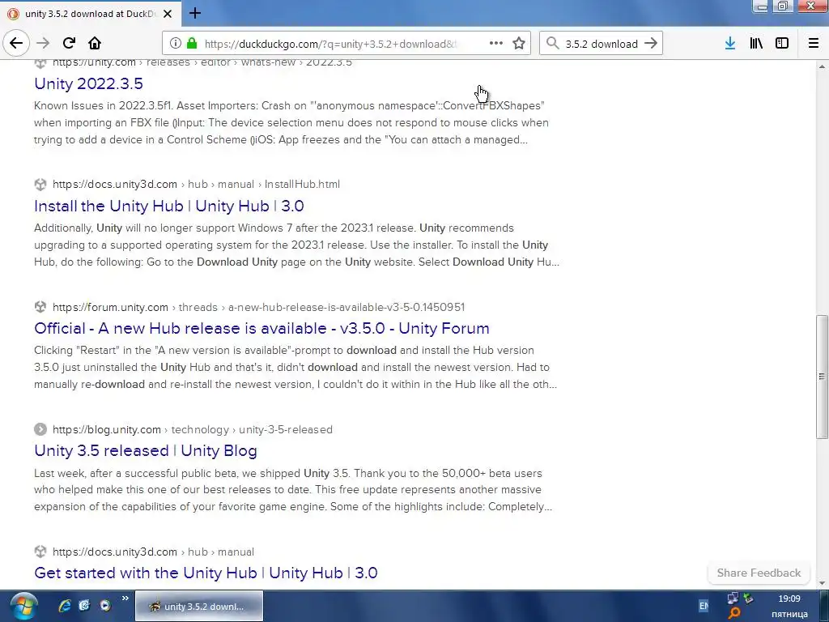The width and height of the screenshot is (829, 622).
Task: Open 'Unity 3.5 released | Unity Blog' result
Action: tap(146, 450)
